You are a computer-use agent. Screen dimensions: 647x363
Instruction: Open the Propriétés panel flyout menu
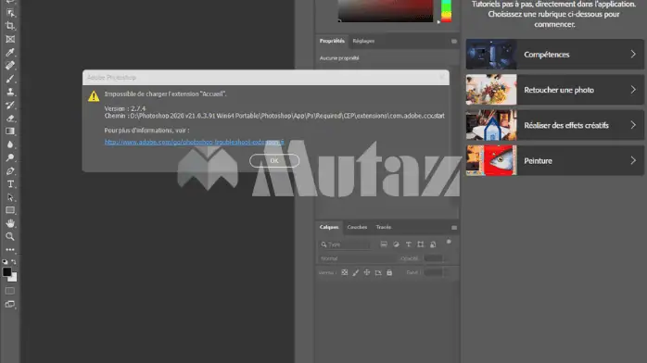click(454, 41)
